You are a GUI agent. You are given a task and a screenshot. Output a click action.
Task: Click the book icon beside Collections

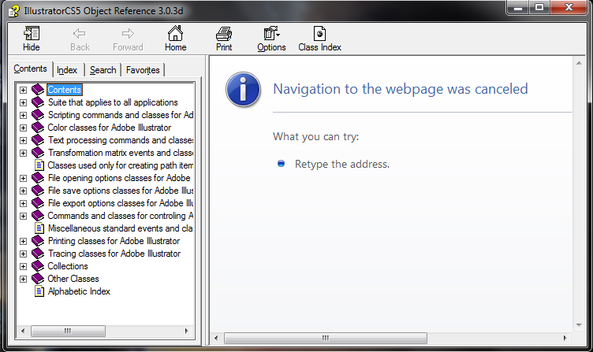(38, 266)
